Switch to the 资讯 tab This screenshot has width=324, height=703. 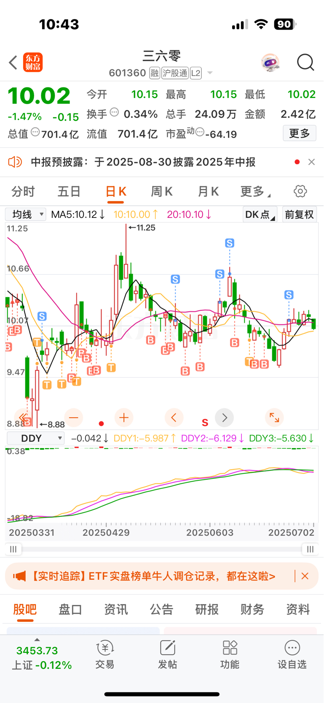pyautogui.click(x=116, y=609)
